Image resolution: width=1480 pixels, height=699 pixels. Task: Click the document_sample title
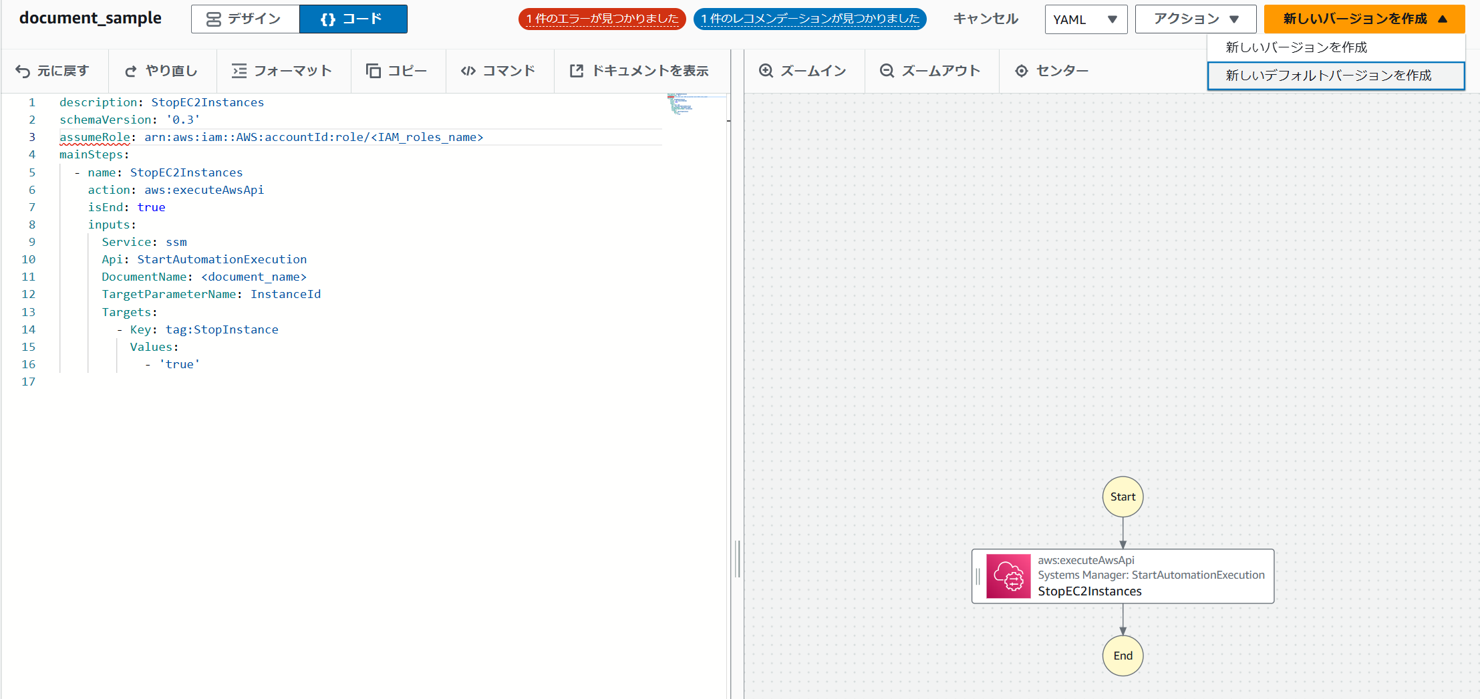click(90, 18)
